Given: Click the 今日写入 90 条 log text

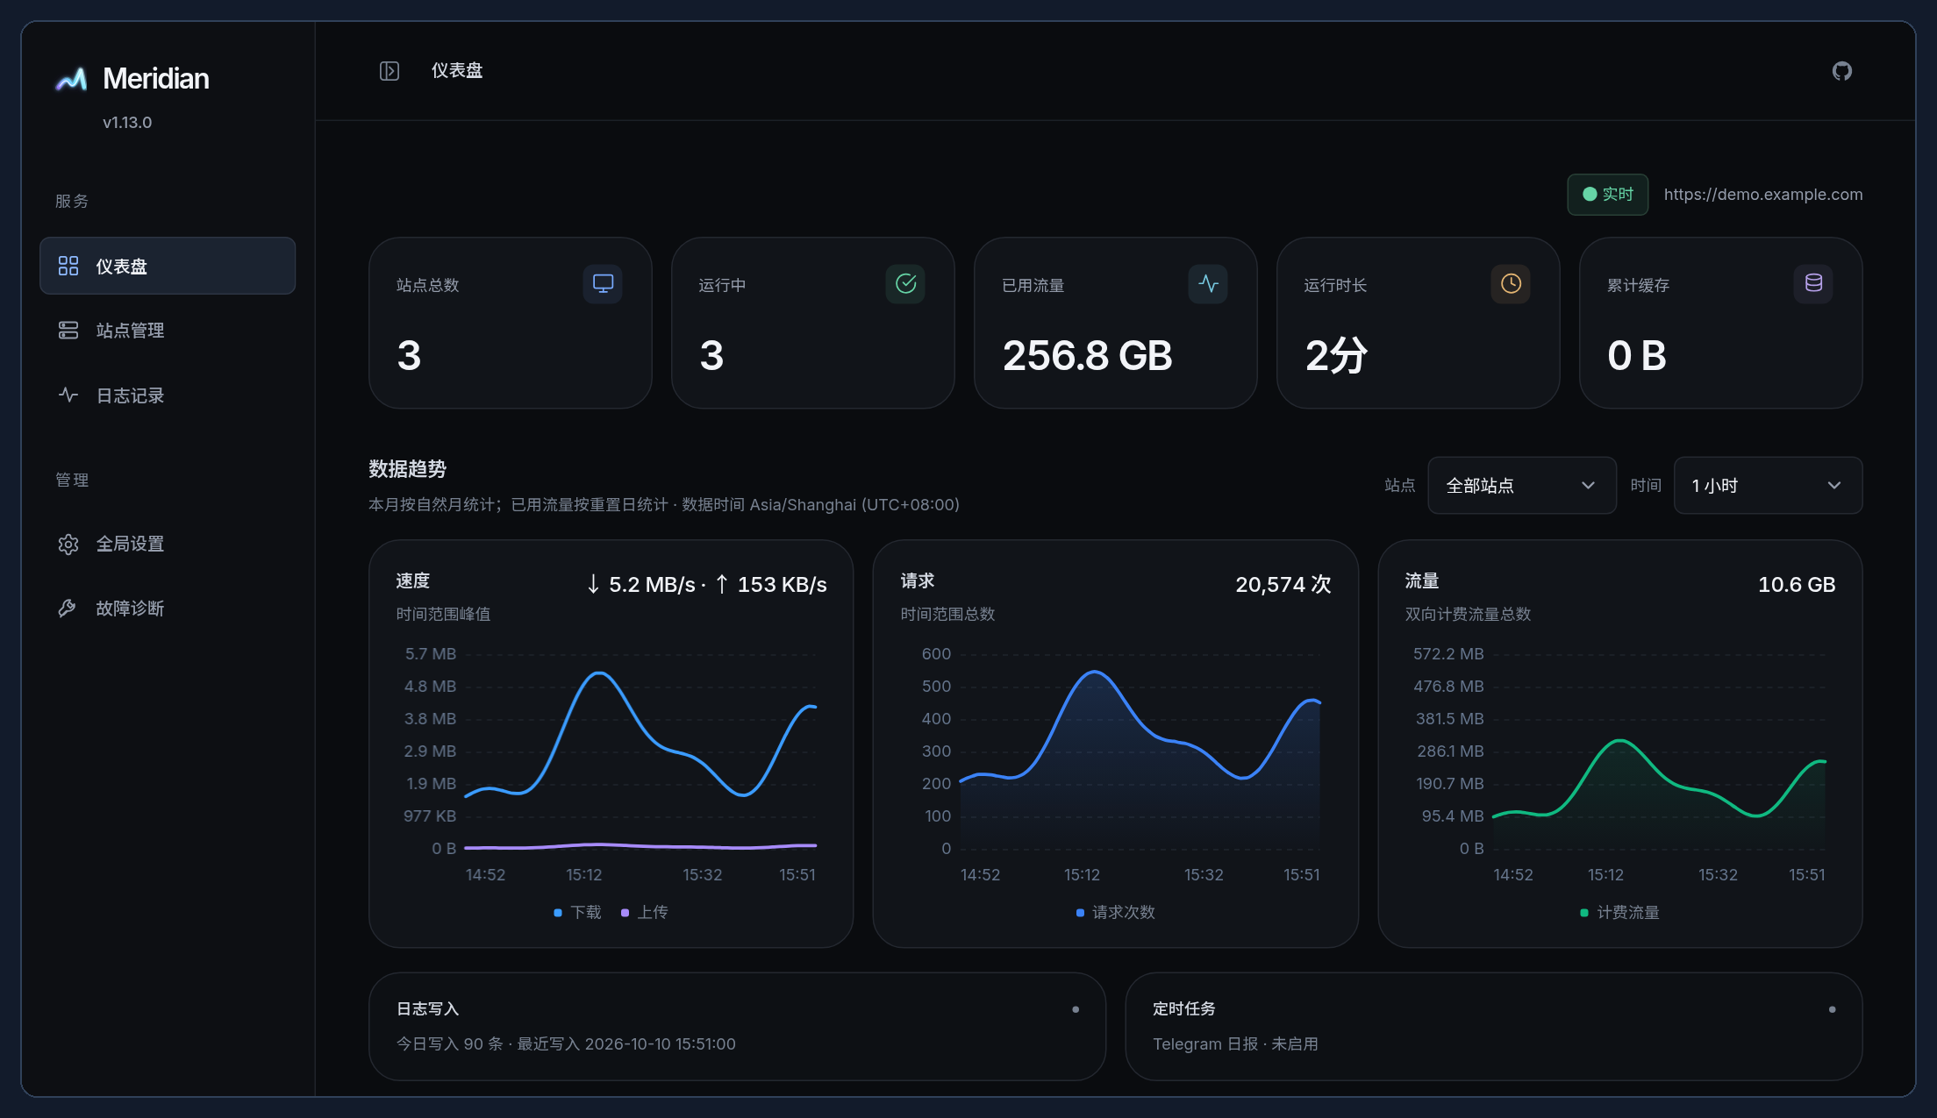Looking at the screenshot, I should coord(449,1044).
